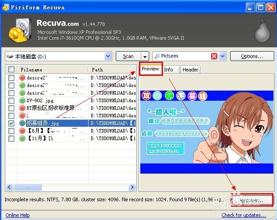Clear the Pictures filter with red X

pyautogui.click(x=214, y=57)
